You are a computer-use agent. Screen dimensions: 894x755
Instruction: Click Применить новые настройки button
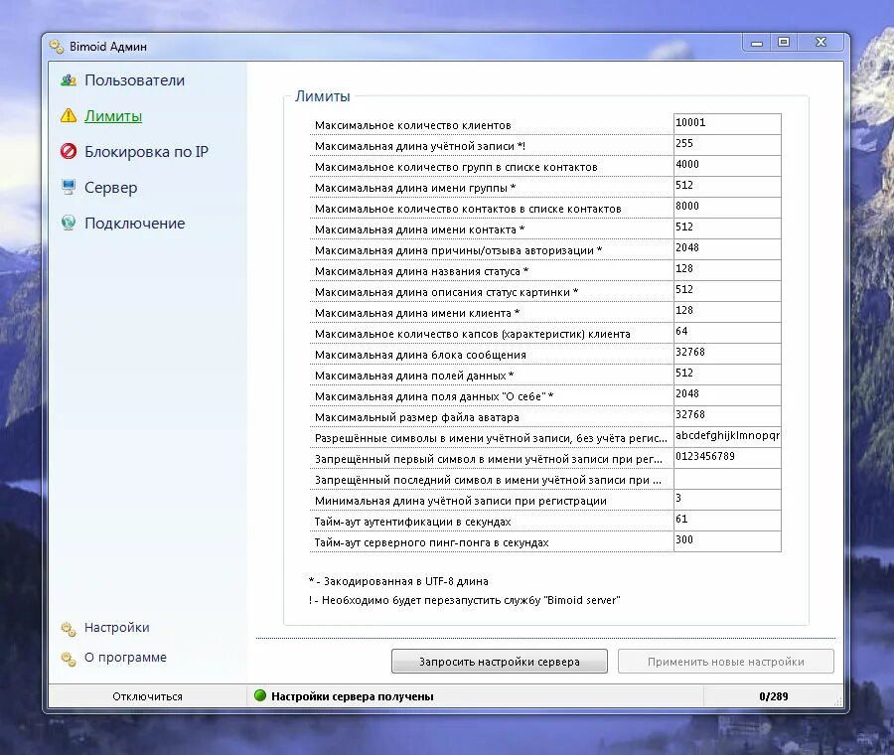tap(726, 662)
